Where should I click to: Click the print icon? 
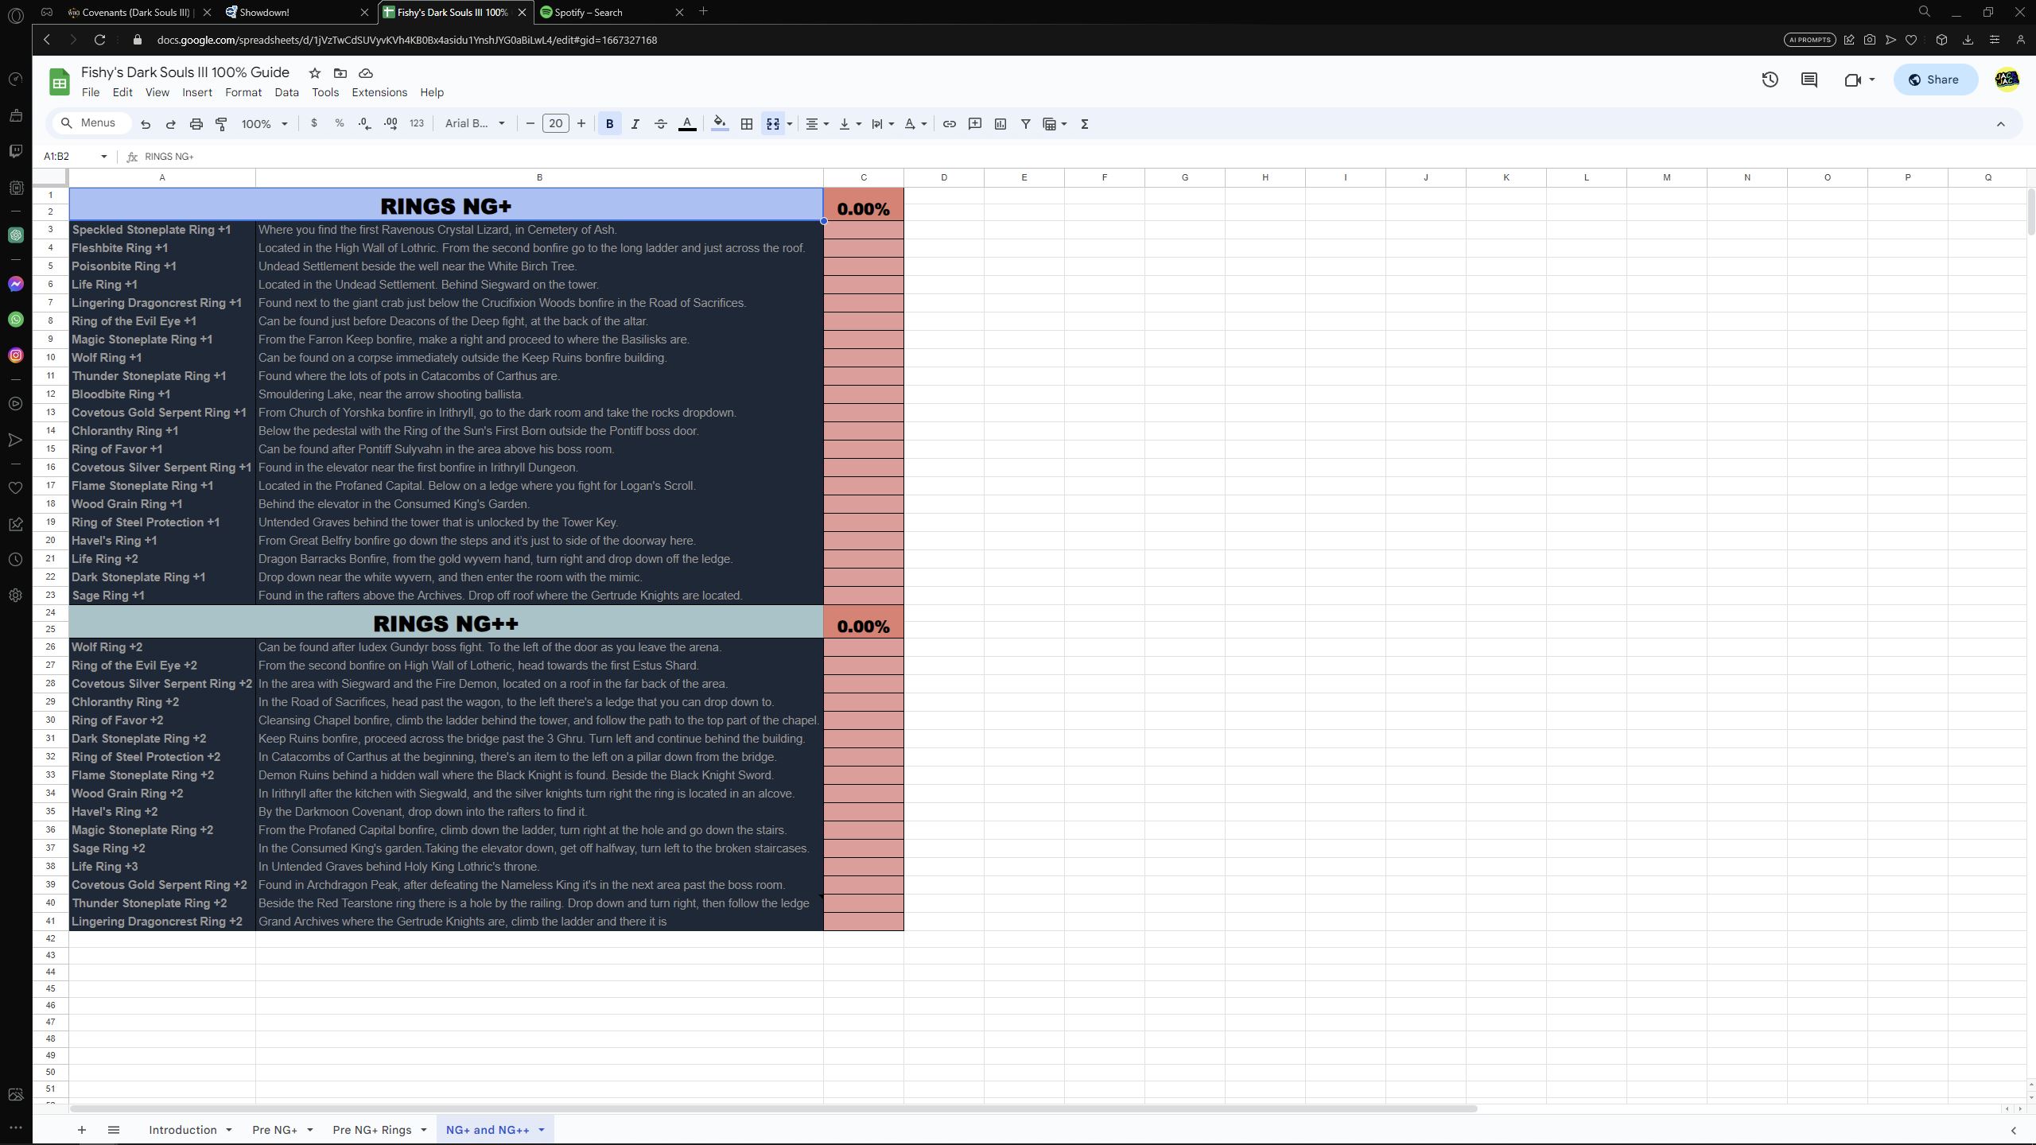(x=196, y=124)
